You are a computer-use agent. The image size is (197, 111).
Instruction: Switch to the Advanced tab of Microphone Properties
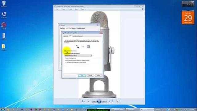[80, 36]
